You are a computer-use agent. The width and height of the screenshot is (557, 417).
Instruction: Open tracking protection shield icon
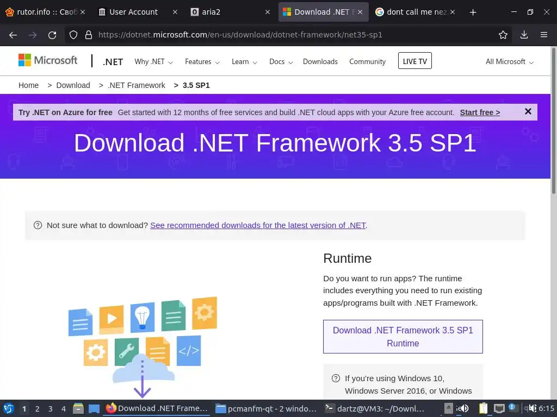tap(73, 35)
